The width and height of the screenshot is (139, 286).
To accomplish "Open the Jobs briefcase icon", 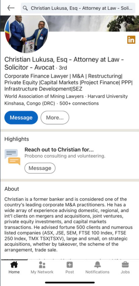I will (125, 265).
